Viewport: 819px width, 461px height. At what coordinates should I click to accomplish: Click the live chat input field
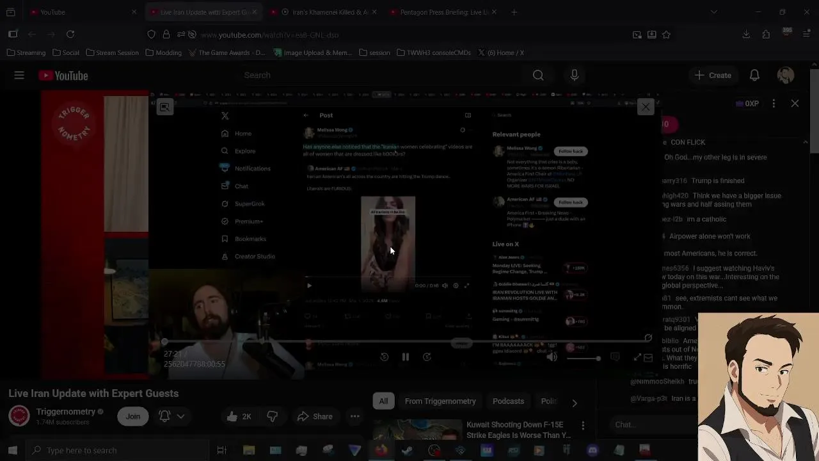click(x=653, y=425)
